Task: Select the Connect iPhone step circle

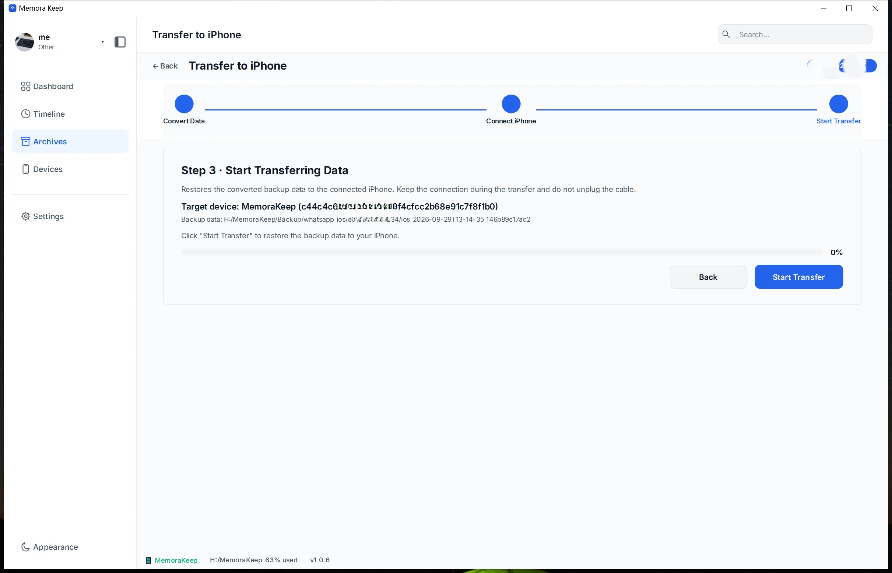Action: click(511, 104)
